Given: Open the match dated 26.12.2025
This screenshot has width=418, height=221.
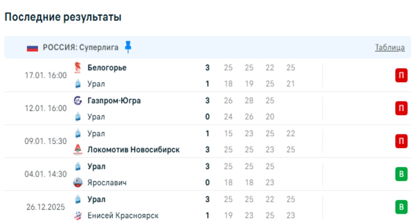Looking at the screenshot, I should 46,207.
